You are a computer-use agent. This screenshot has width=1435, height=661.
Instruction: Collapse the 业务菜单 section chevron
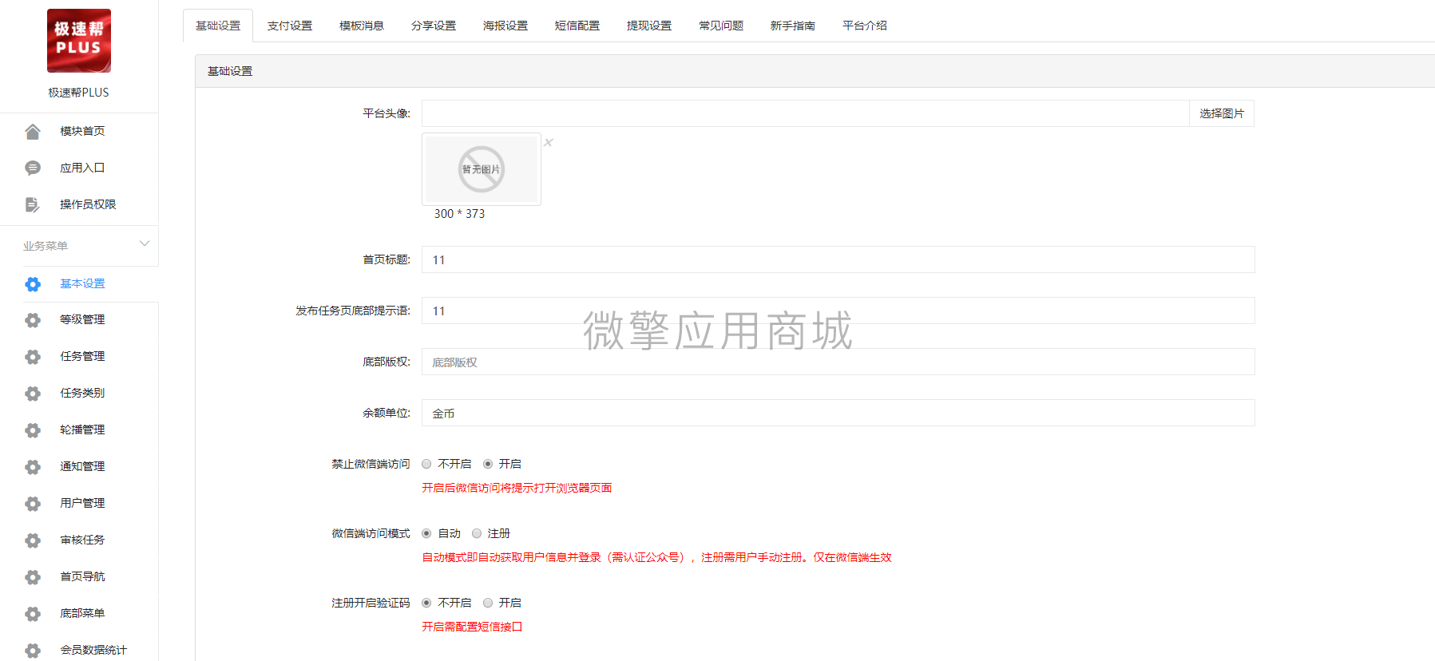[x=145, y=243]
